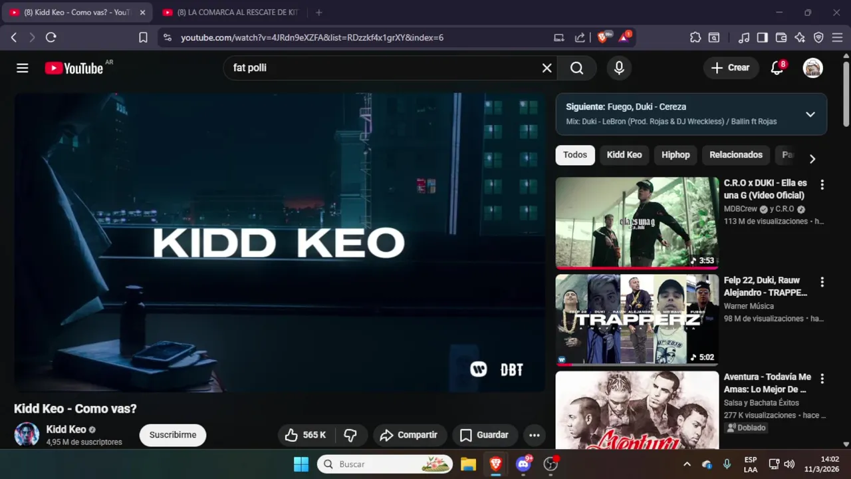Select the Kidd Keo filter chip
851x479 pixels.
[624, 155]
